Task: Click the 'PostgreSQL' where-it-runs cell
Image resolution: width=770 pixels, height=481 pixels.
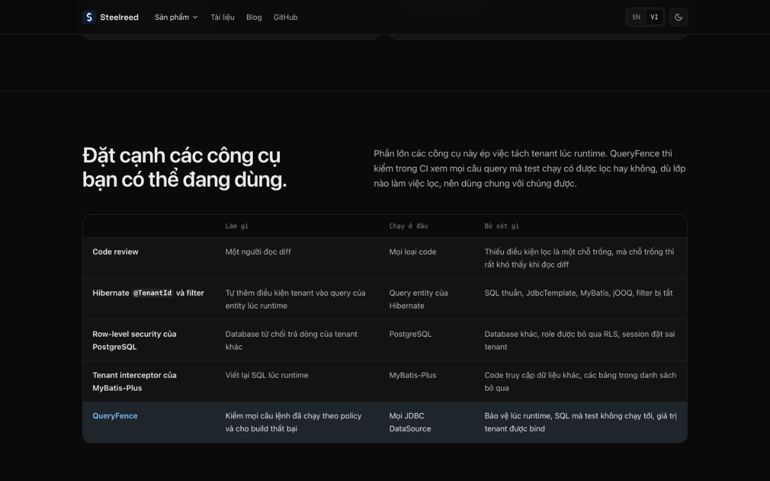Action: [411, 334]
